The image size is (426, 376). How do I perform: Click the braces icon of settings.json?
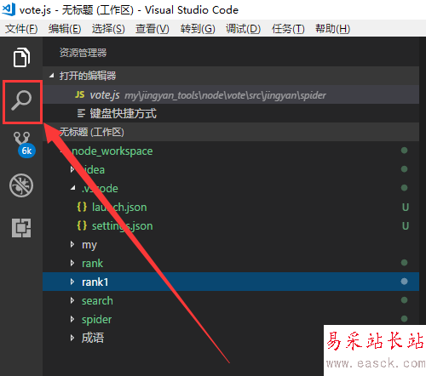coord(82,225)
